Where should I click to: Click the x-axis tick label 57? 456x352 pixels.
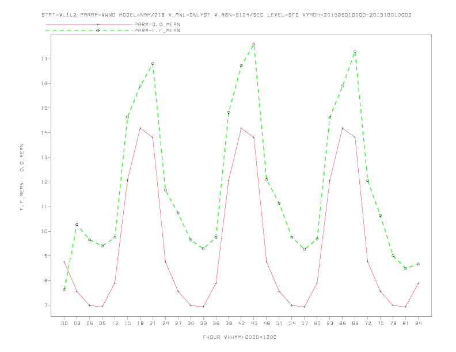[x=305, y=323]
